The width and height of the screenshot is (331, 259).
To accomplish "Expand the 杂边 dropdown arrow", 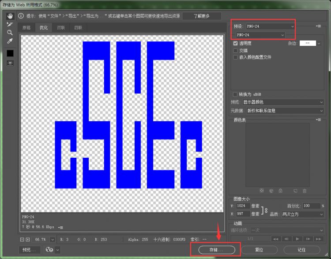I will [319, 44].
